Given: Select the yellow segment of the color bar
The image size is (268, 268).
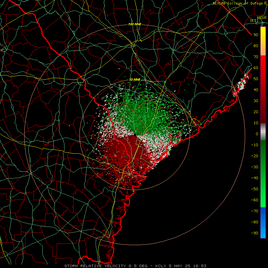Looking at the screenshot, I should click(263, 41).
